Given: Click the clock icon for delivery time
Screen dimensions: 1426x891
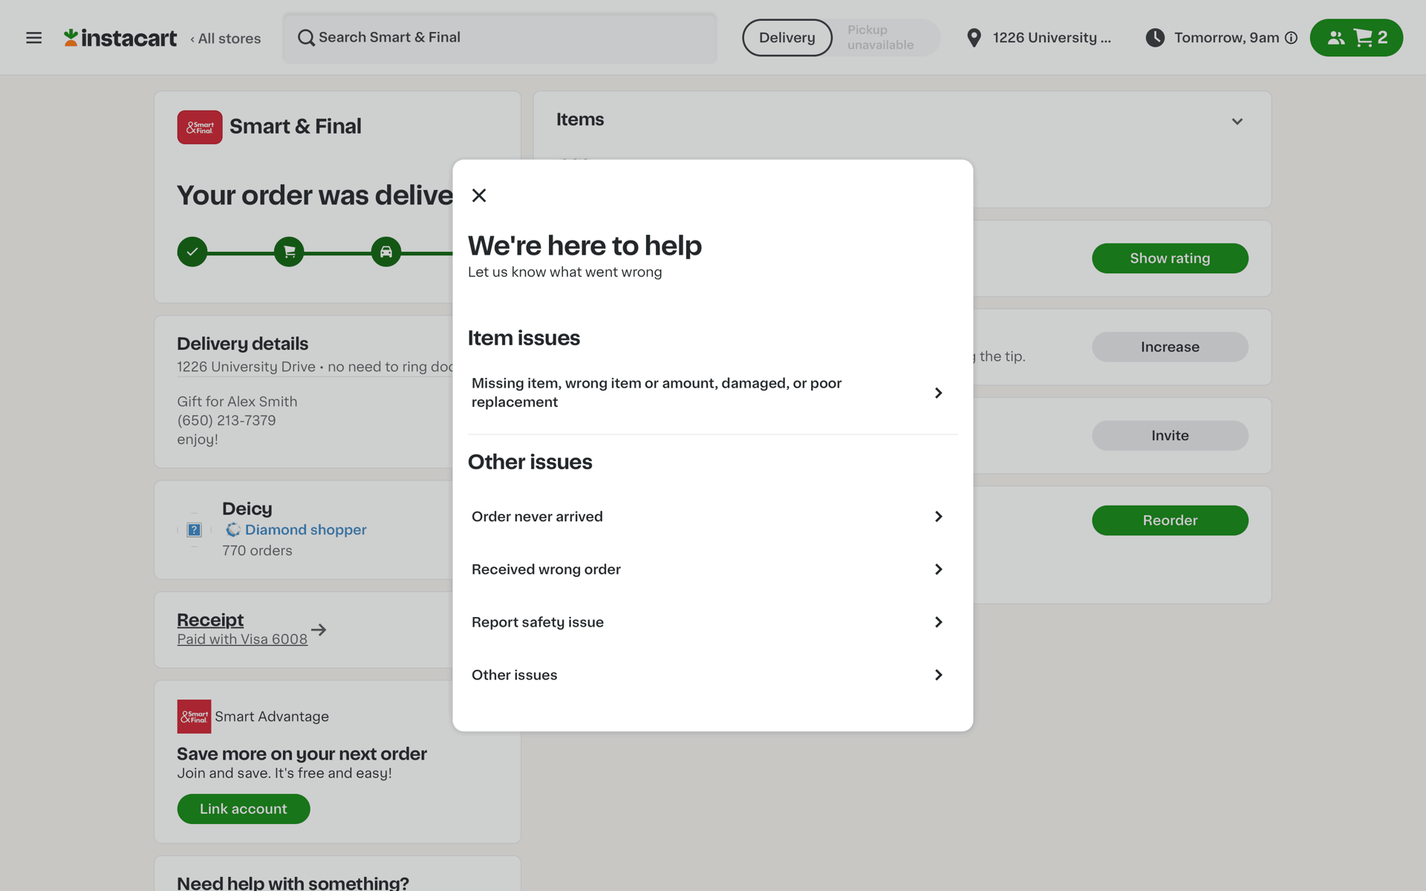Looking at the screenshot, I should (1155, 38).
